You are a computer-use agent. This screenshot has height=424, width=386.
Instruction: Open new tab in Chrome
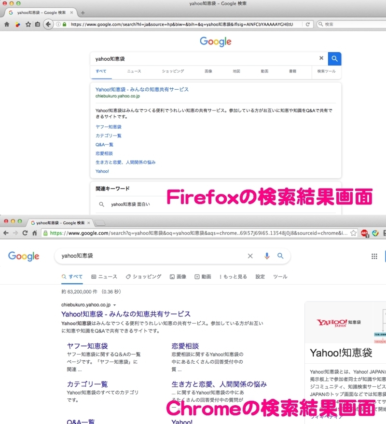[100, 223]
